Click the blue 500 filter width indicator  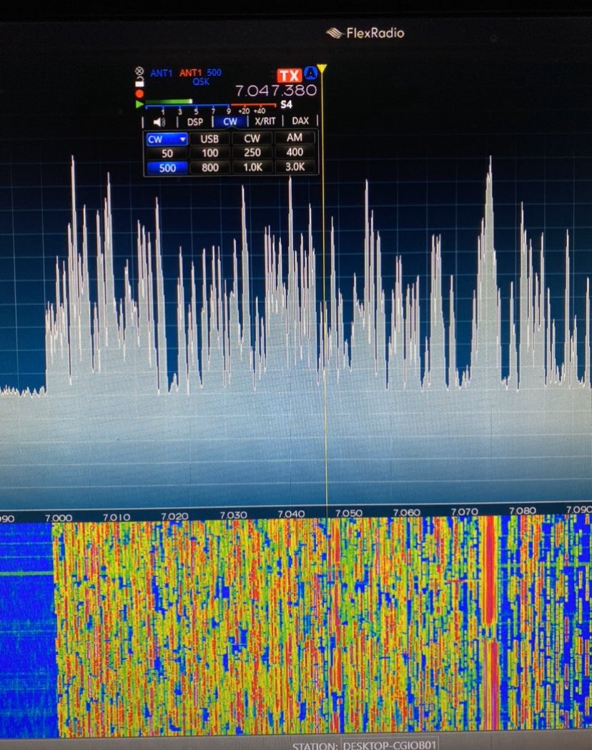214,72
